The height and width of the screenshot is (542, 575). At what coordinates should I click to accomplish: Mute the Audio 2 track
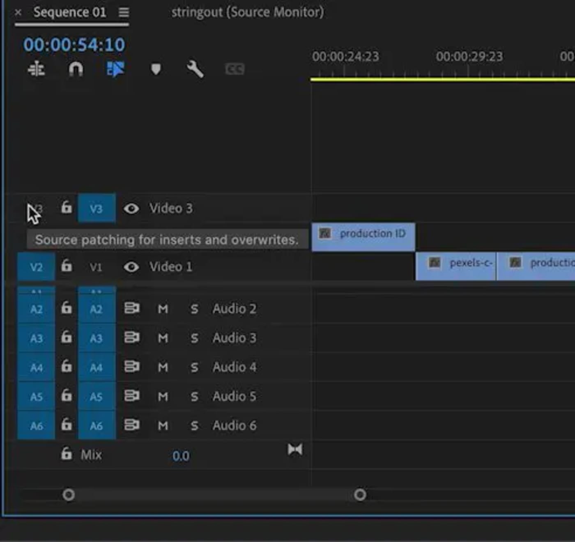(163, 308)
